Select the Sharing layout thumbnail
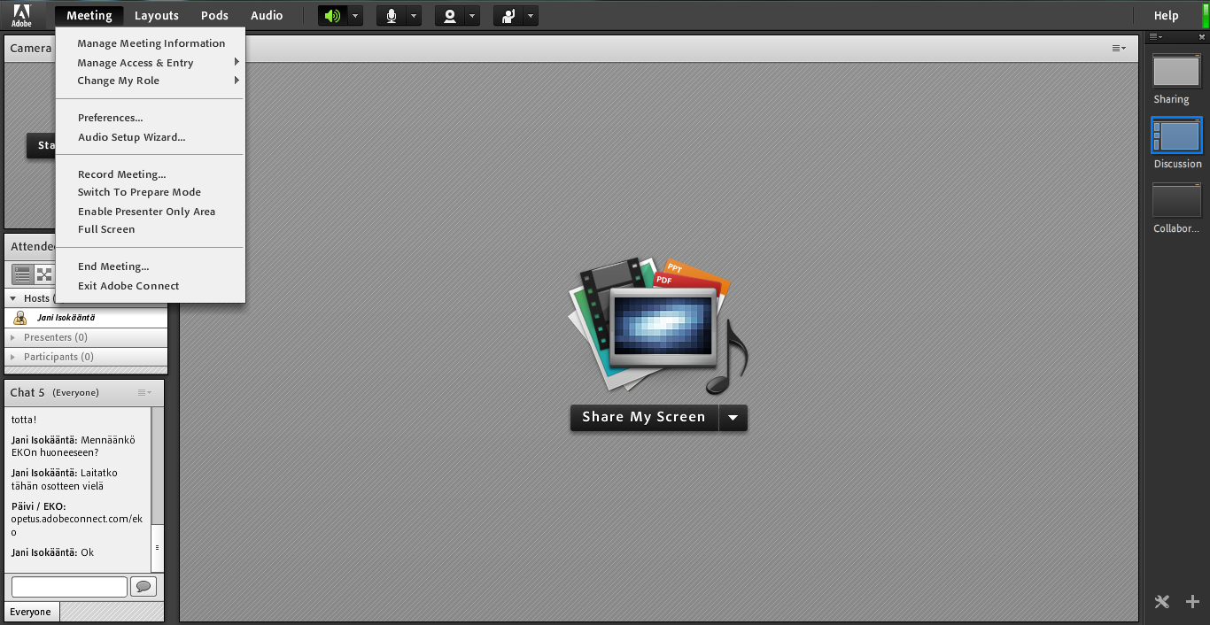 1176,71
